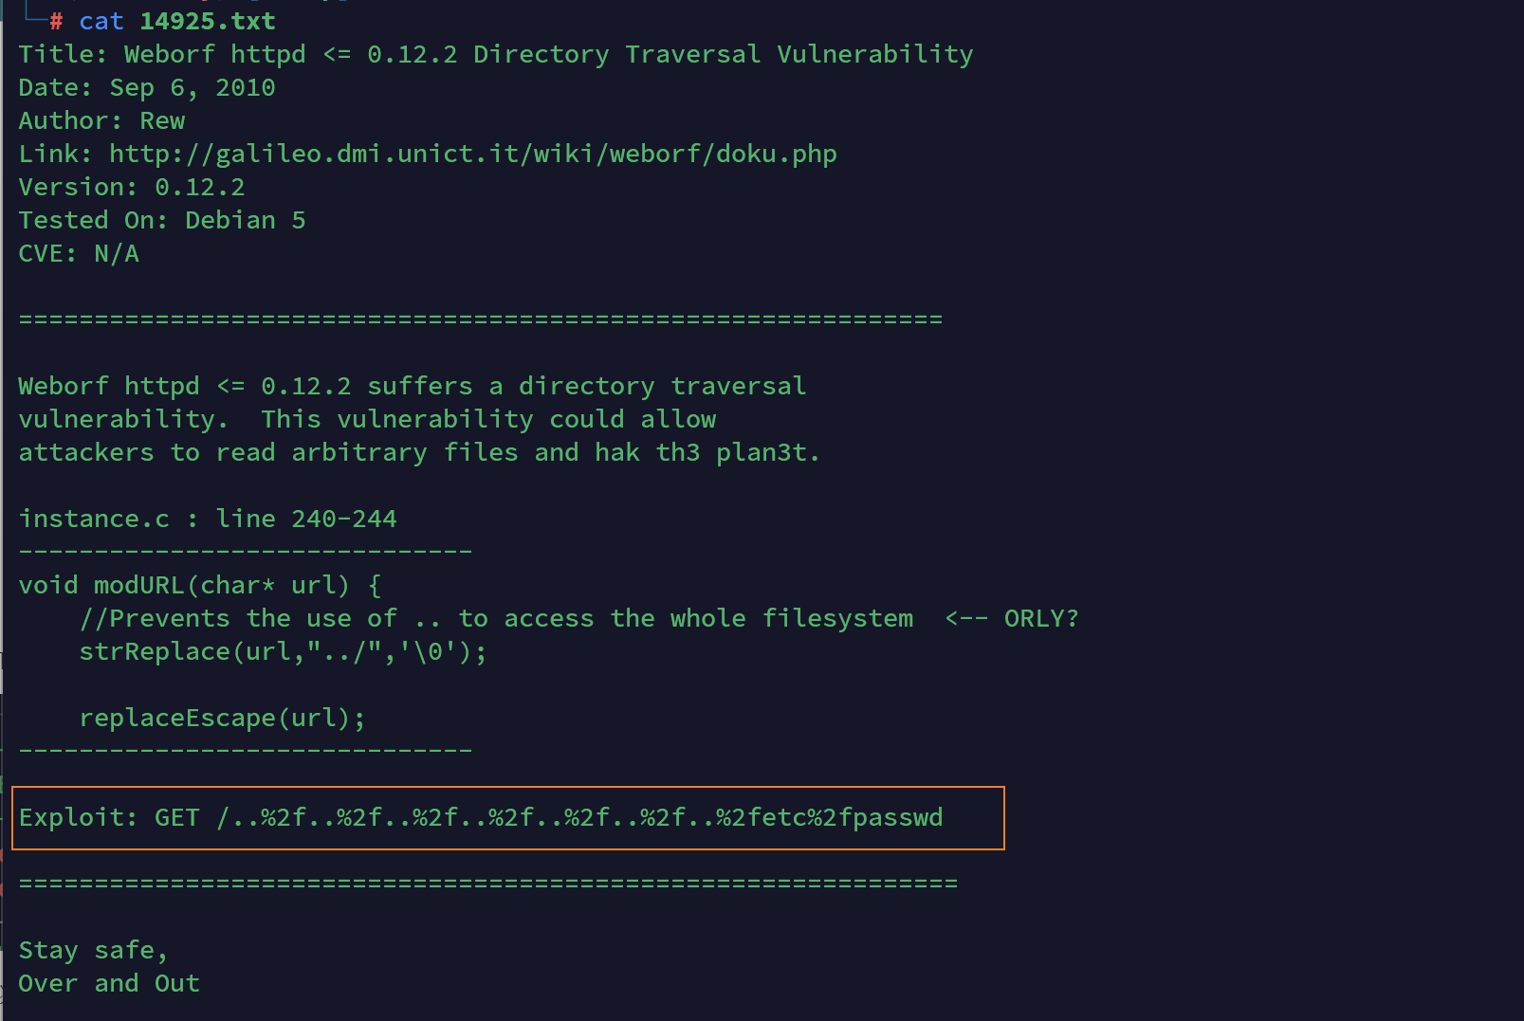Click the 'cat' command text

click(x=101, y=21)
